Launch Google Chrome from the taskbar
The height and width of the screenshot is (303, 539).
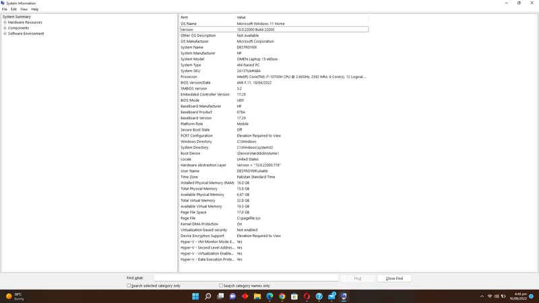282,296
